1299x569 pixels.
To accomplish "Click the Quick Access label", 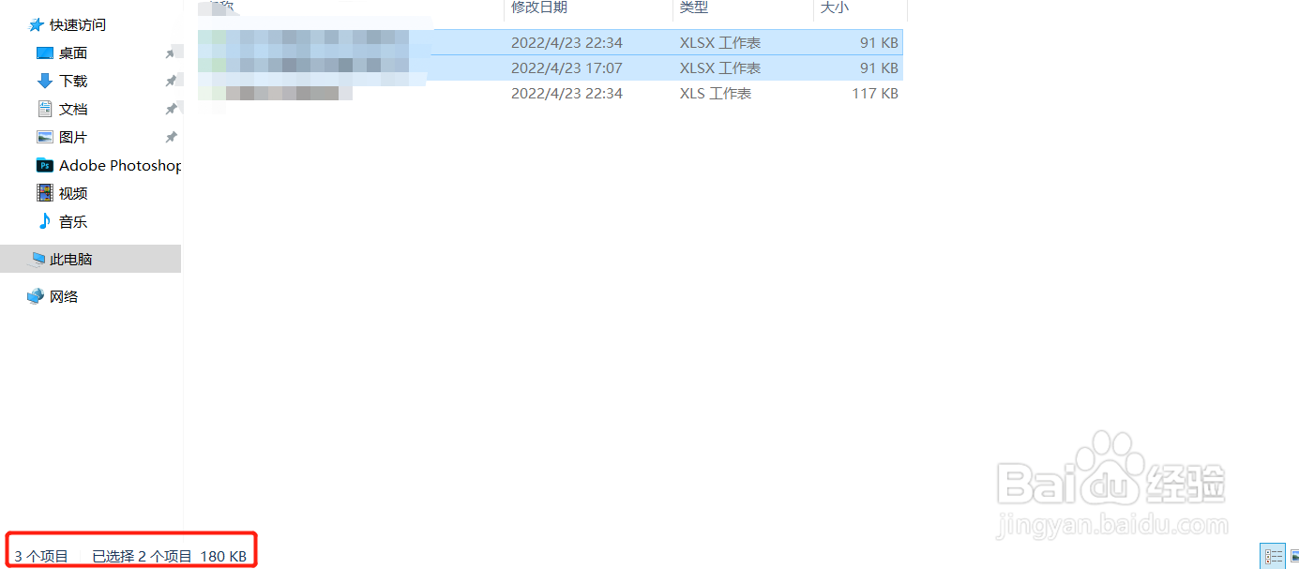I will click(78, 24).
